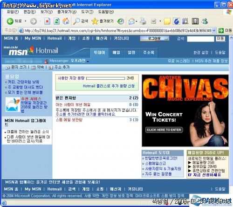Open the Mail icon dropdown arrow

[137, 21]
